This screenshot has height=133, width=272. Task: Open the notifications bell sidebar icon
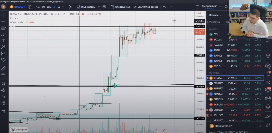point(268,106)
